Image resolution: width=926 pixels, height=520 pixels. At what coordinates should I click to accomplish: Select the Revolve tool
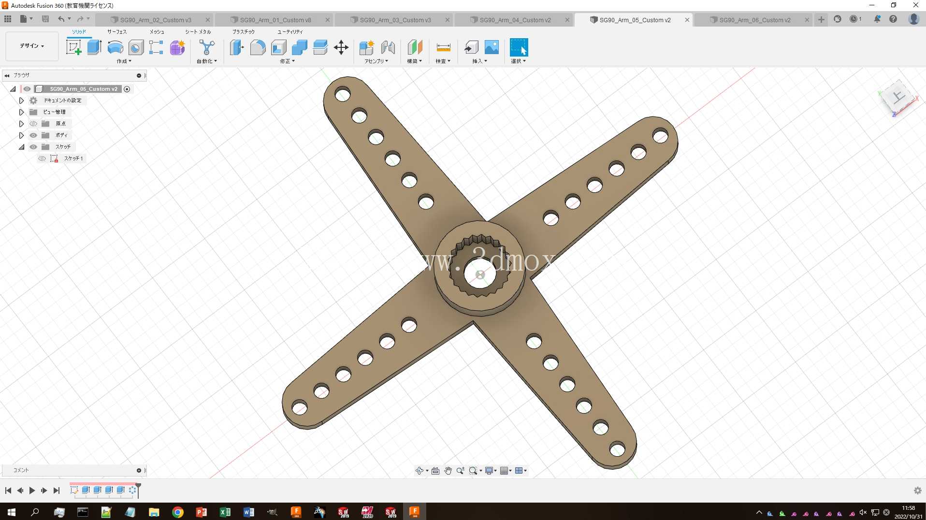pos(115,47)
